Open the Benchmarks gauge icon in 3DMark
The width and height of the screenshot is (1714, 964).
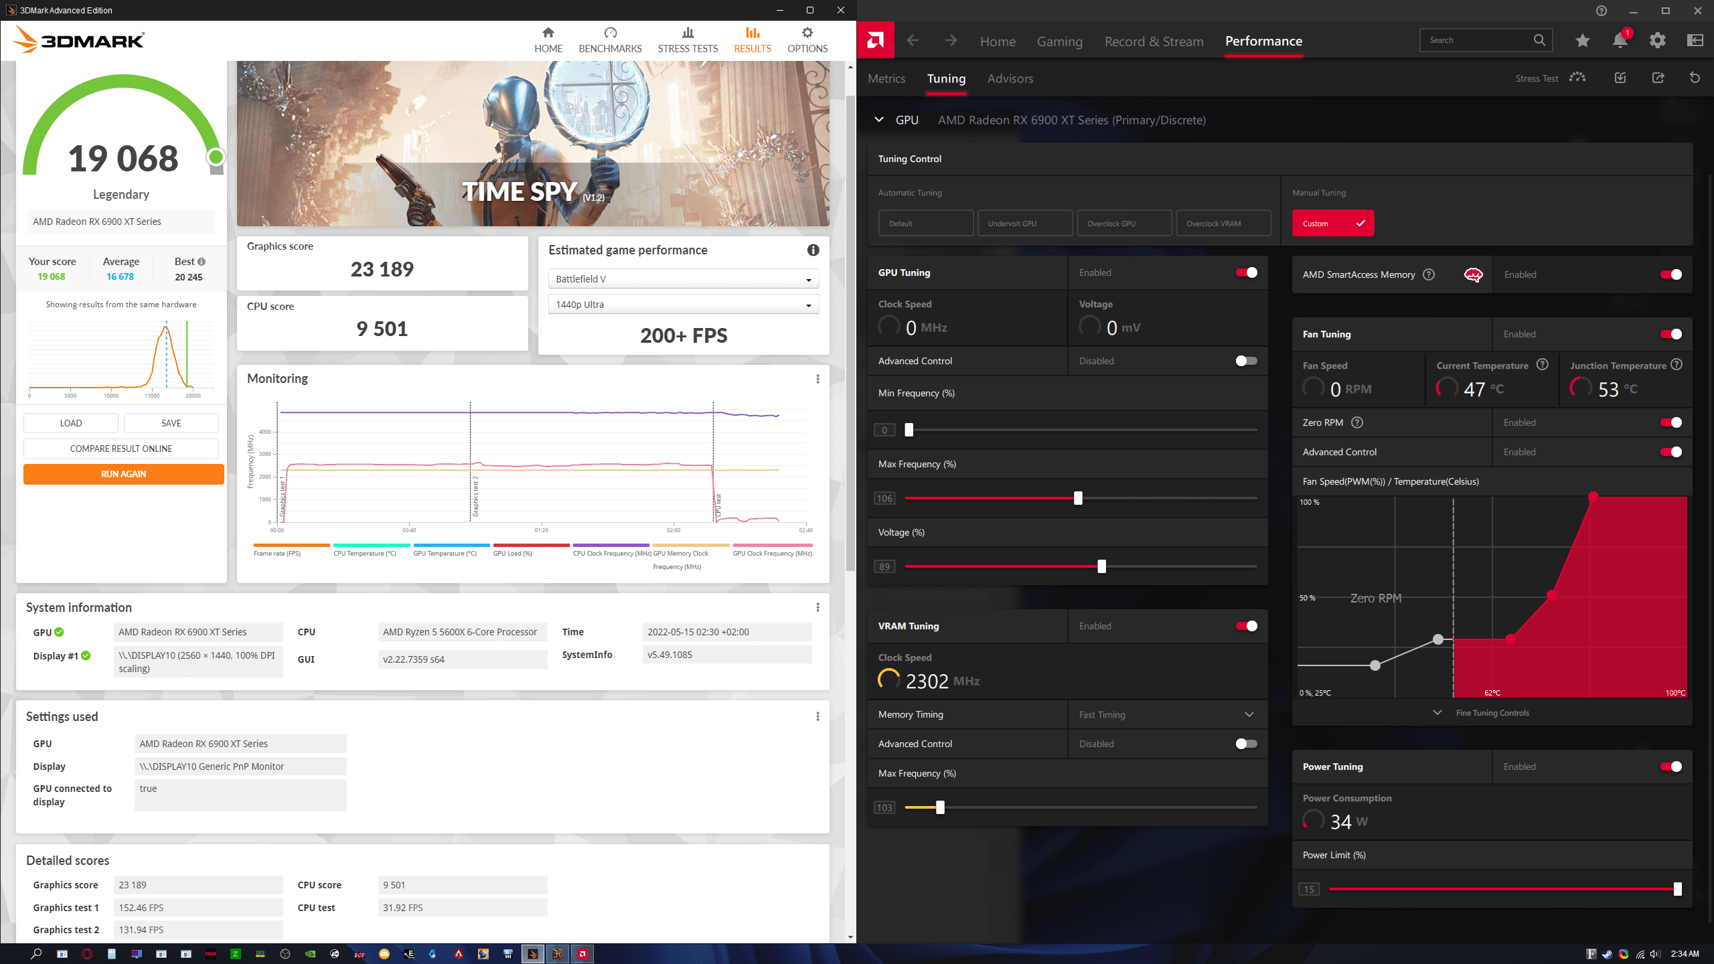(x=610, y=32)
